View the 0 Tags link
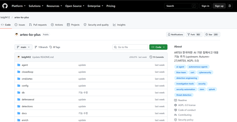237x122 pixels. point(55,47)
